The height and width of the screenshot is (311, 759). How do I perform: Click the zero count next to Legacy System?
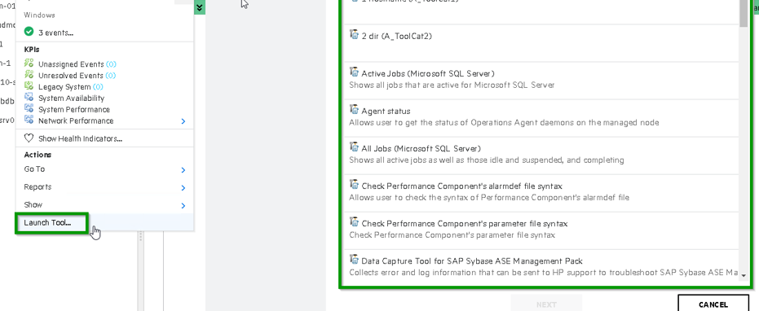pos(98,87)
